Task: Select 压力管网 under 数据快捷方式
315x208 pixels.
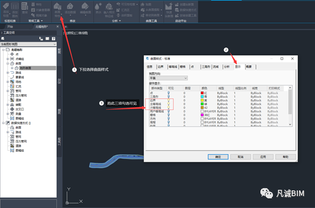Action: (21, 141)
